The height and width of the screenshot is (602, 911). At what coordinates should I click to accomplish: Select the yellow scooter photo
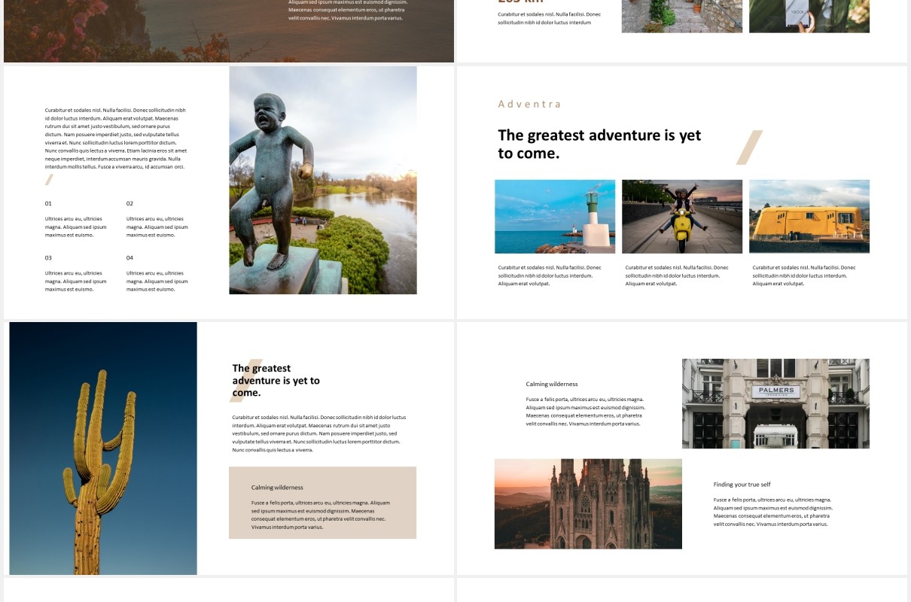point(682,217)
